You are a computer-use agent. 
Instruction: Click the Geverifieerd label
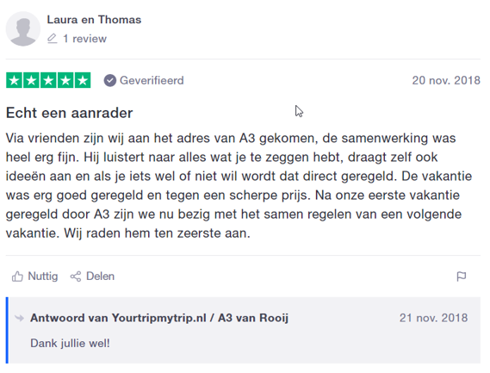152,81
